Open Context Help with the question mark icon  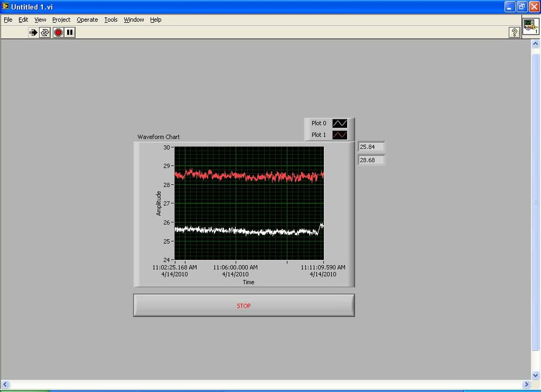pos(514,32)
